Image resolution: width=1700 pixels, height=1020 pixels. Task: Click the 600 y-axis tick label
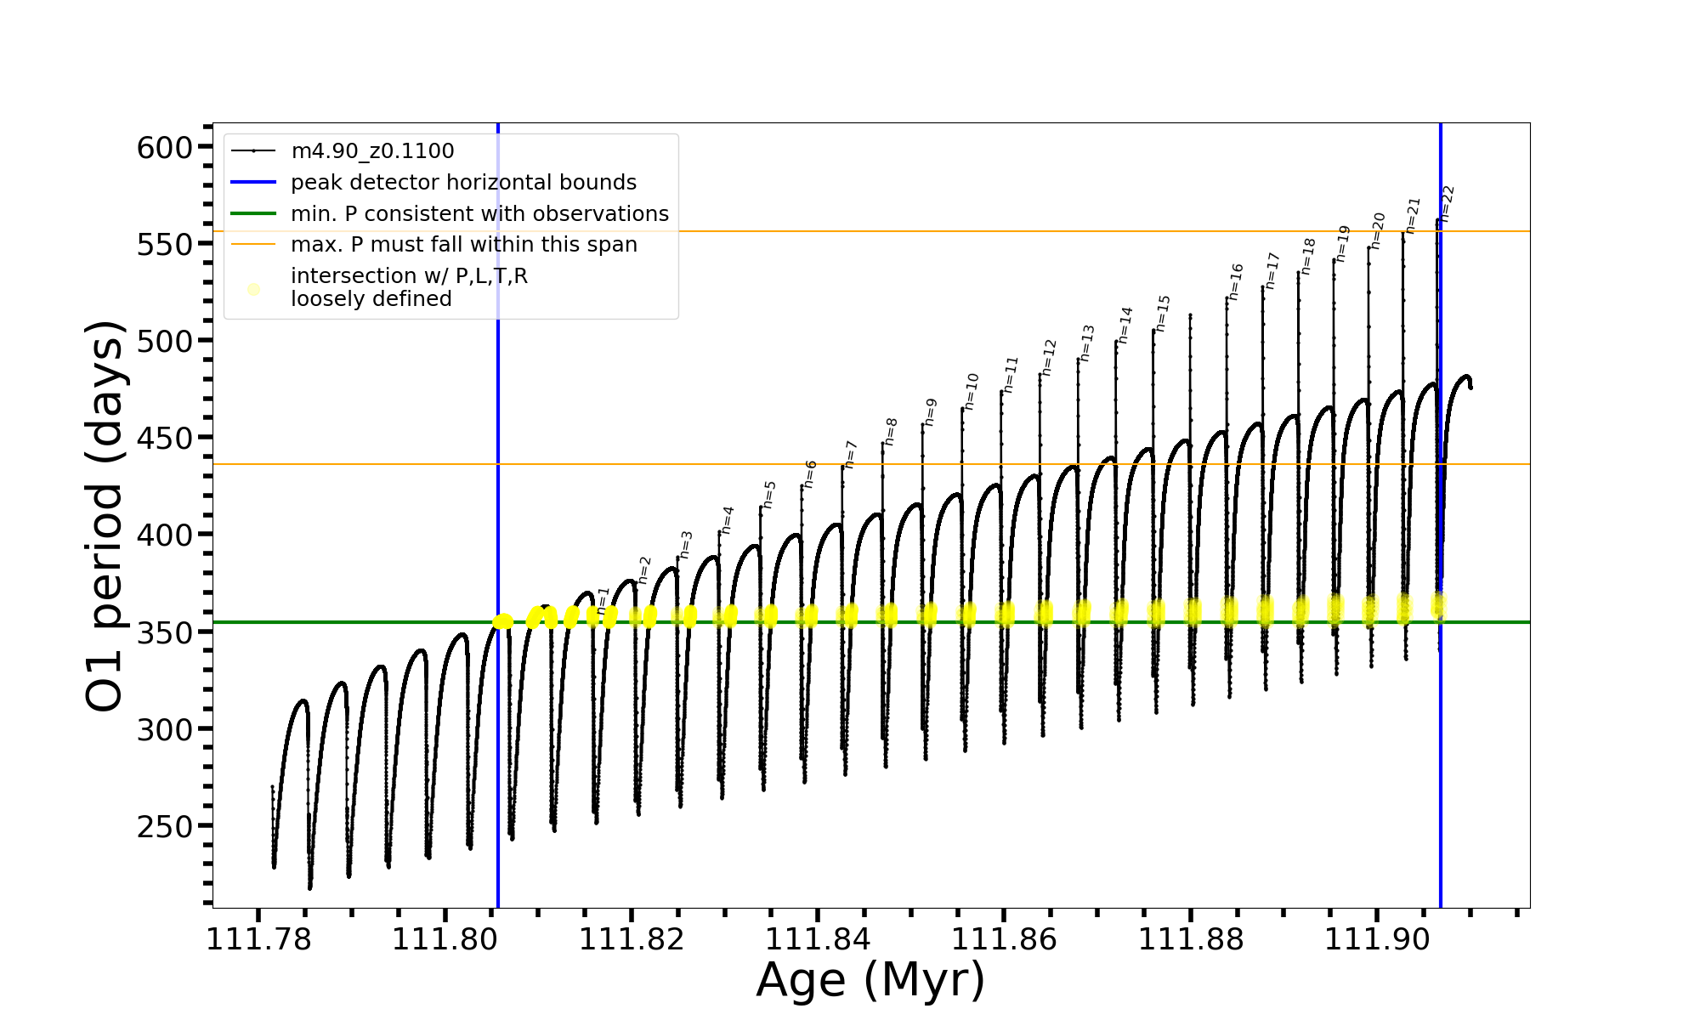point(165,148)
